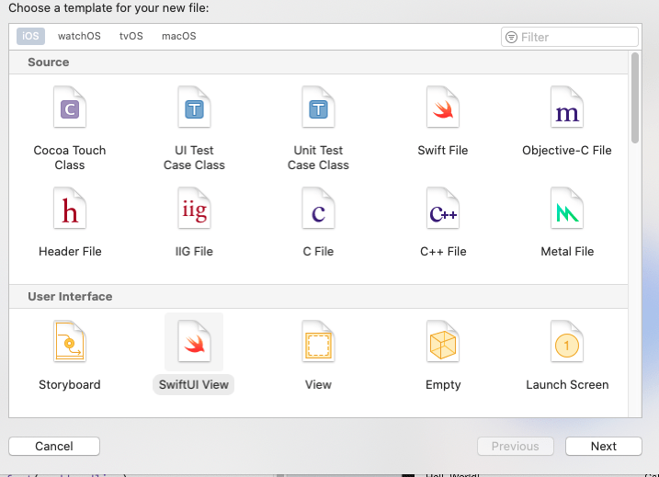Select the Cocoa Touch Class template

70,112
